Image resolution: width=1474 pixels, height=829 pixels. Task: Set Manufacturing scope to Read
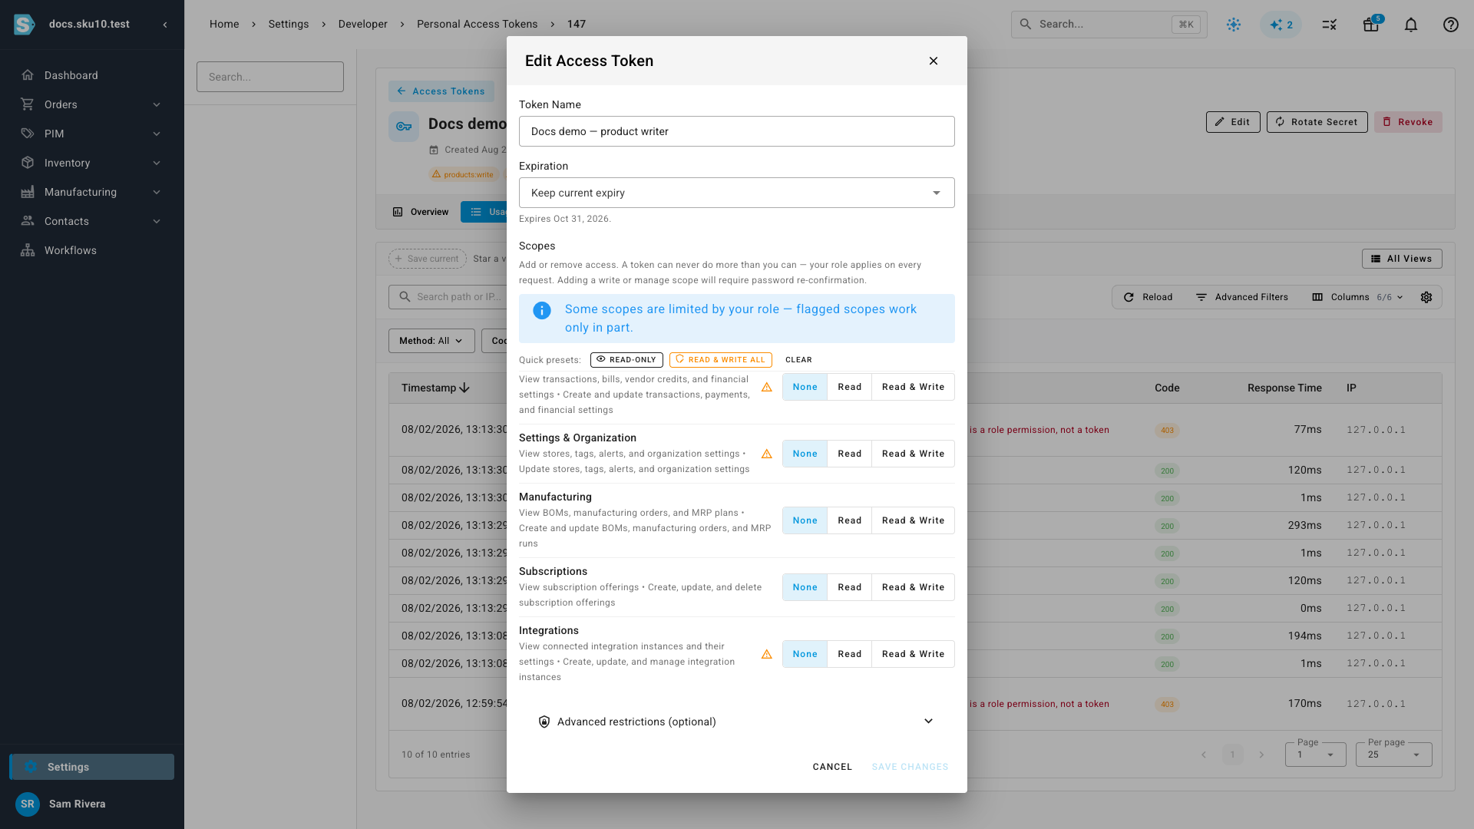849,520
